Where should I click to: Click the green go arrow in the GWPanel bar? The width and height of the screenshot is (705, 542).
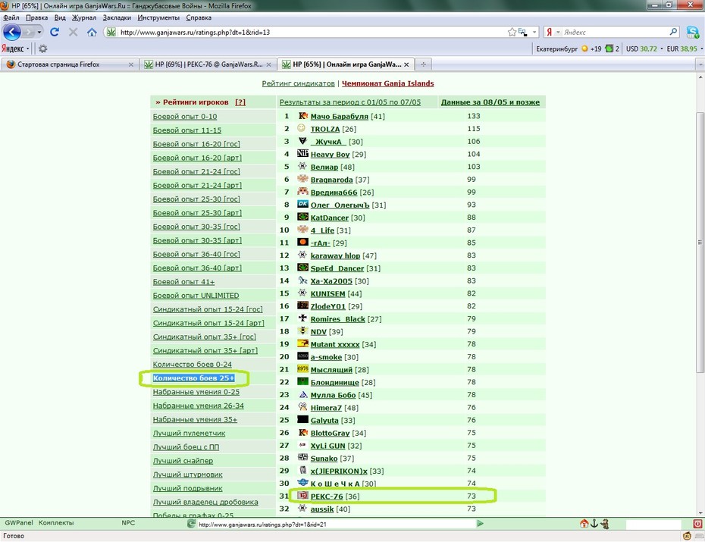click(x=480, y=523)
